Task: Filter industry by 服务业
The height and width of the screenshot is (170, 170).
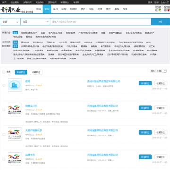Action: [29, 37]
